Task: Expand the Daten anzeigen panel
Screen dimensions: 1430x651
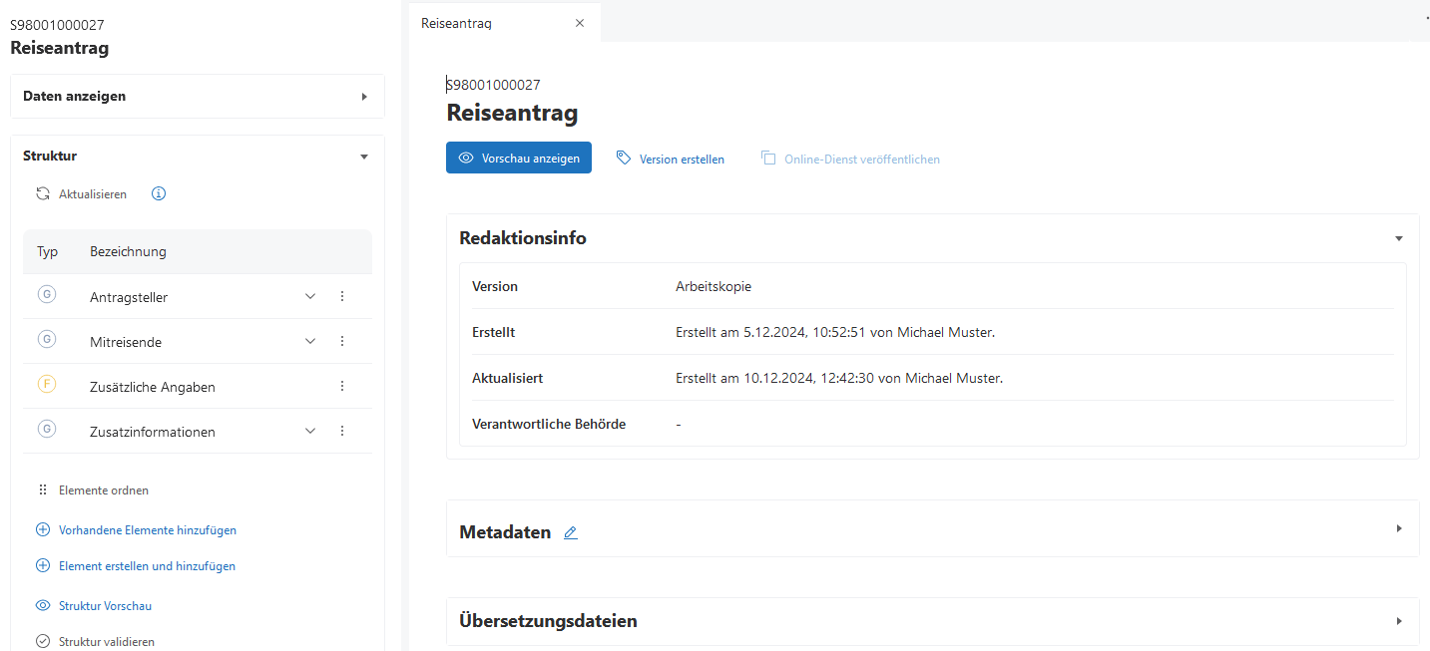Action: [x=364, y=97]
